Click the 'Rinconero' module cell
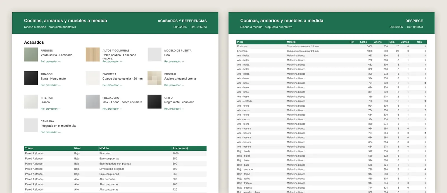Image resolution: width=447 pixels, height=193 pixels. (x=105, y=153)
